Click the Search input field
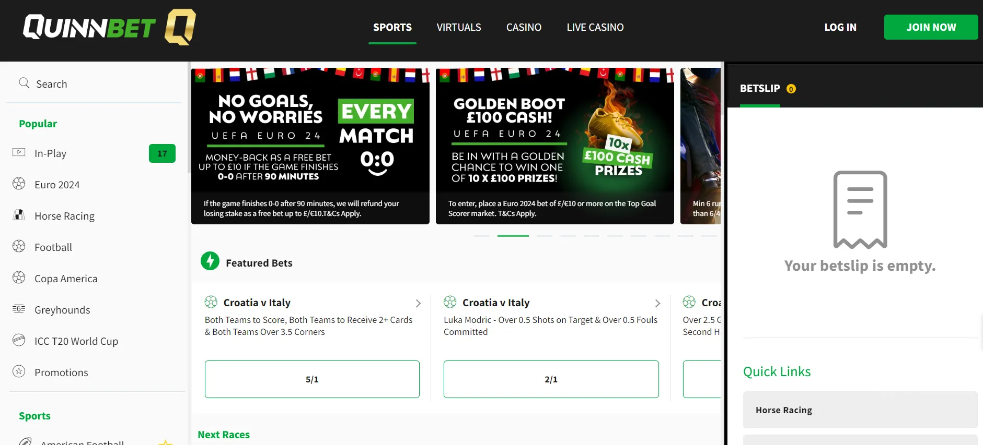983x445 pixels. (94, 84)
